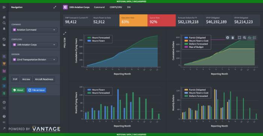
Task: Click the FHP Forecast 98,412 tile
Action: [x=77, y=20]
